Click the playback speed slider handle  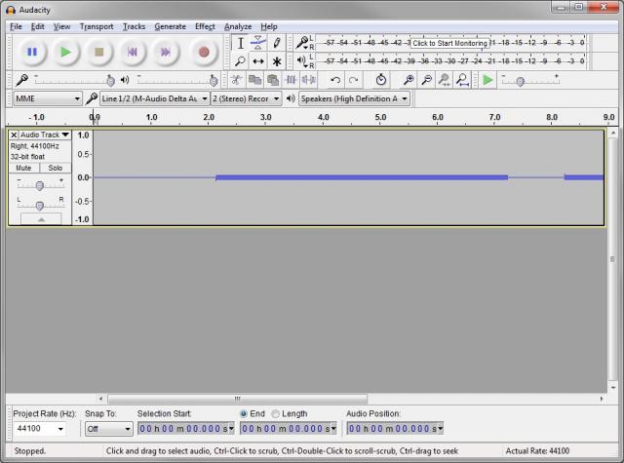pyautogui.click(x=520, y=82)
